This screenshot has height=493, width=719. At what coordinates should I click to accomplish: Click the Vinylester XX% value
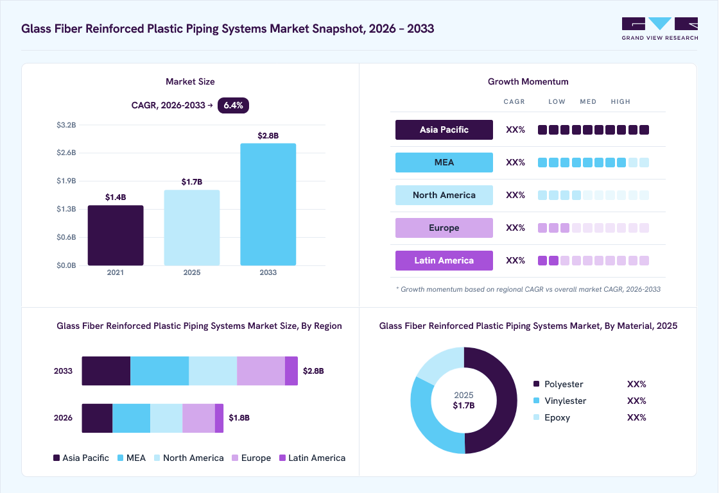click(636, 401)
